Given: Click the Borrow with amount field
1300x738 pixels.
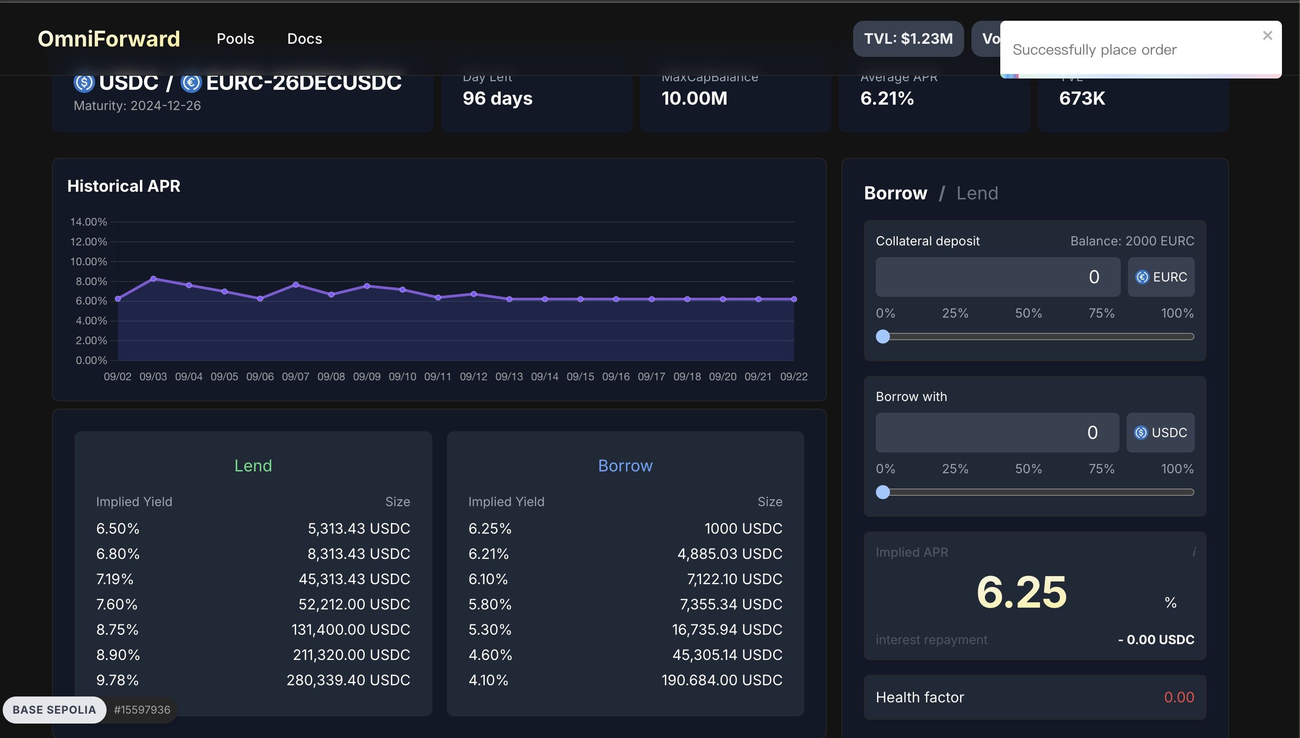Looking at the screenshot, I should point(997,432).
